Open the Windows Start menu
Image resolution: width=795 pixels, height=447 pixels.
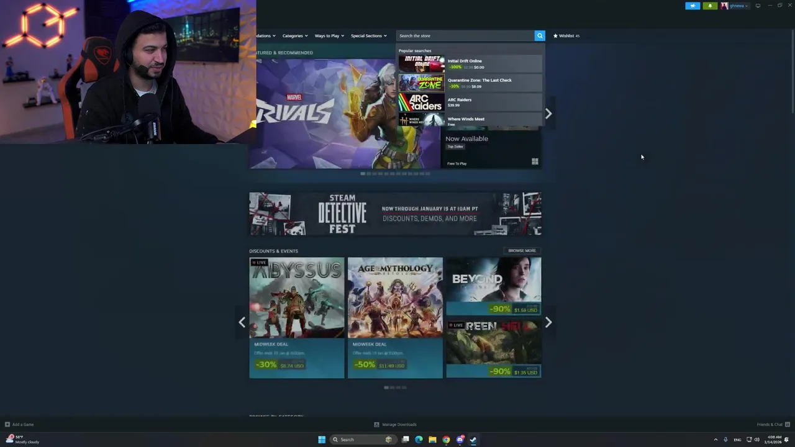(322, 440)
